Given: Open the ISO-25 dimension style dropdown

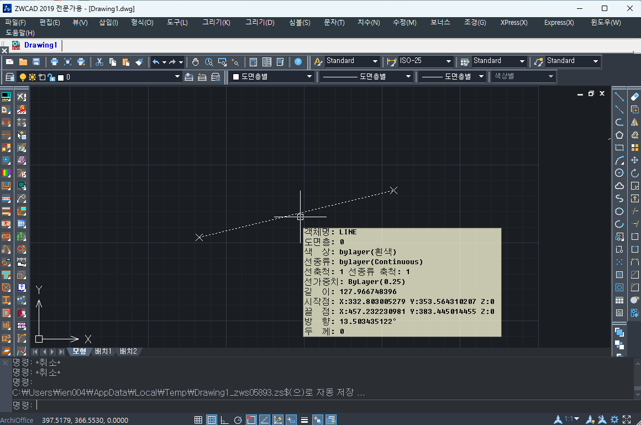Looking at the screenshot, I should pos(448,61).
